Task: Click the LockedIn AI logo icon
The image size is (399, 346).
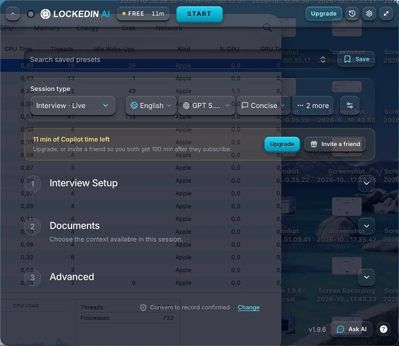Action: tap(45, 14)
